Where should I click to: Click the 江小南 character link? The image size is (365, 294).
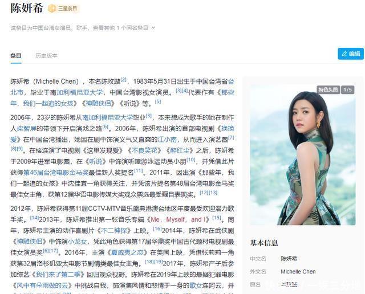point(167,140)
